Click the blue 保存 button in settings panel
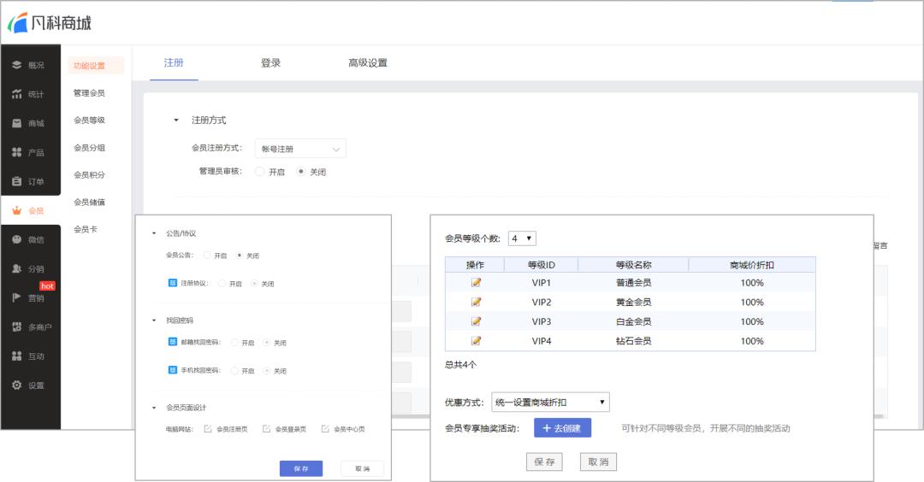924x482 pixels. coord(300,468)
